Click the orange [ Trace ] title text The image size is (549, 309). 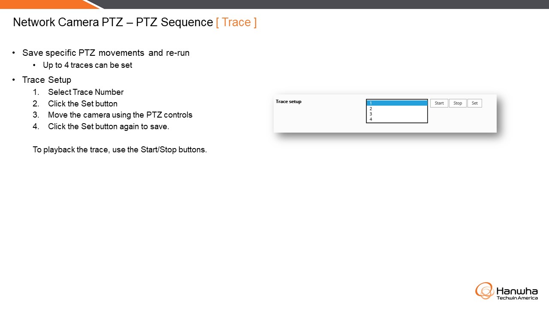click(236, 22)
